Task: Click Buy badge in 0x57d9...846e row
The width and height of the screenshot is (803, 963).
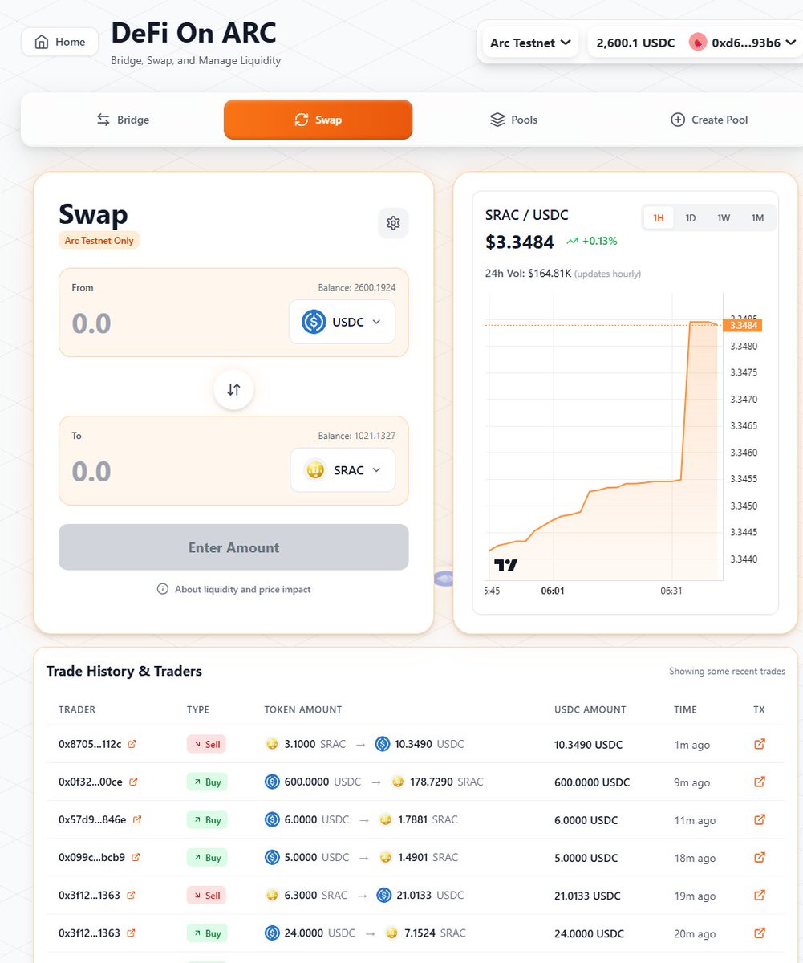Action: (207, 819)
